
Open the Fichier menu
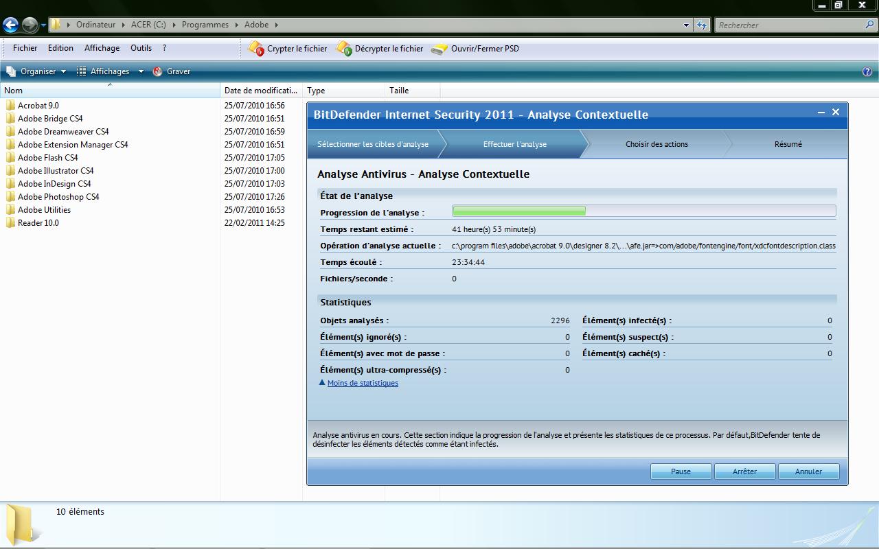coord(25,48)
